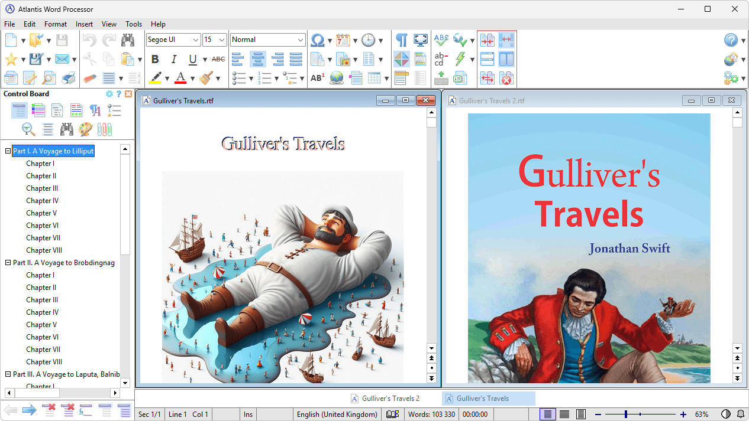The width and height of the screenshot is (749, 421).
Task: Select Chapter IV under Part I
Action: click(42, 201)
